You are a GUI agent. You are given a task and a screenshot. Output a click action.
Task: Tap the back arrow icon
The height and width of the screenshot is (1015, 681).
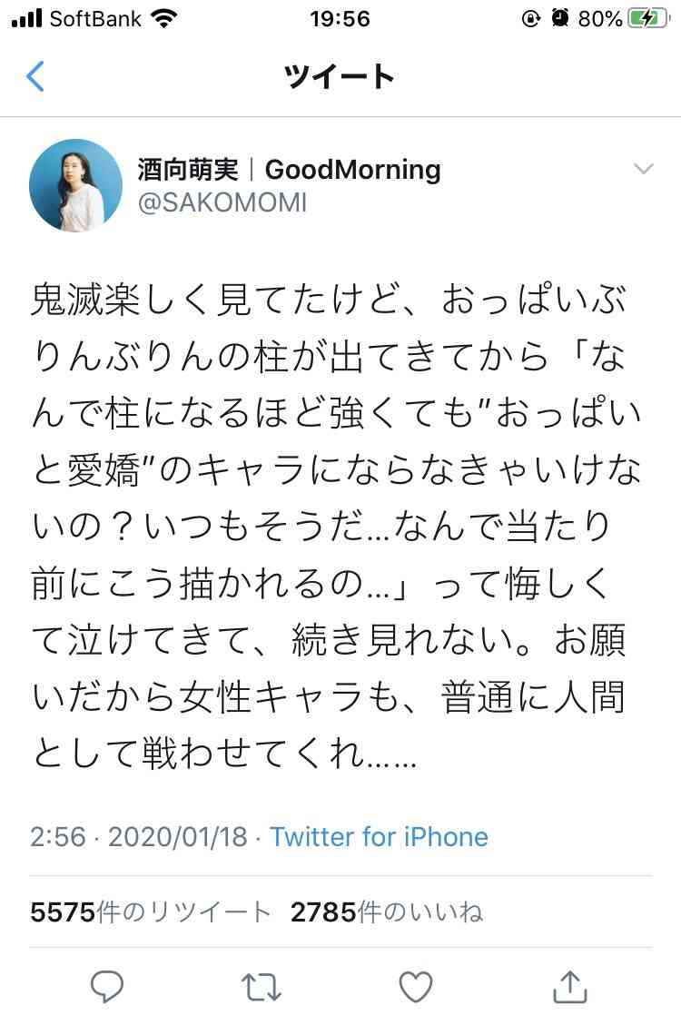pyautogui.click(x=35, y=75)
